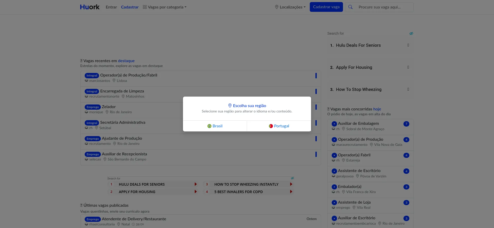Click the 7 count badge on Auxiliar de Embalagem
The width and height of the screenshot is (494, 228).
pos(406,124)
